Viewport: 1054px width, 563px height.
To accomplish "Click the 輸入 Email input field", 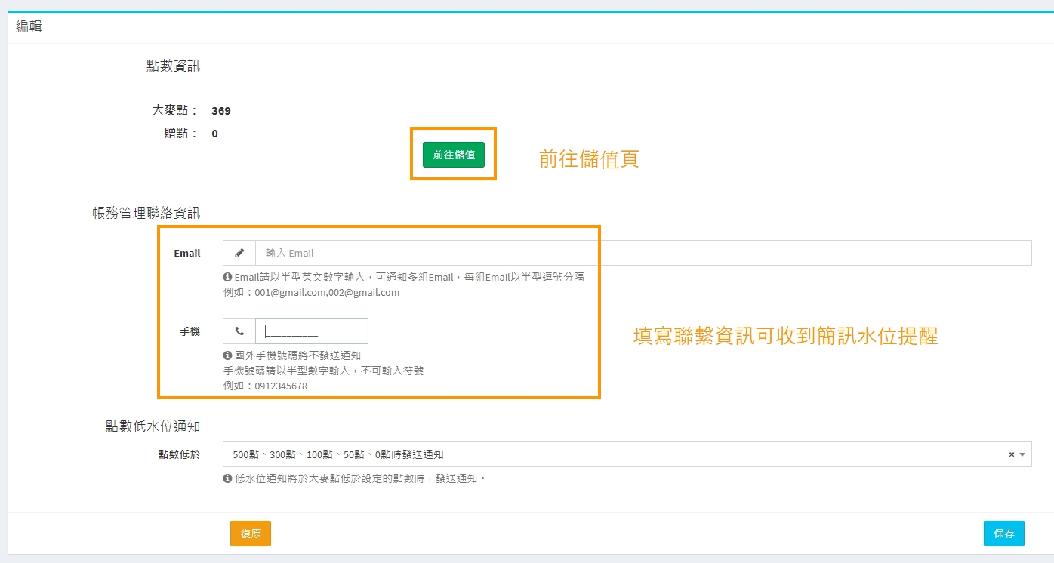I will (x=642, y=253).
